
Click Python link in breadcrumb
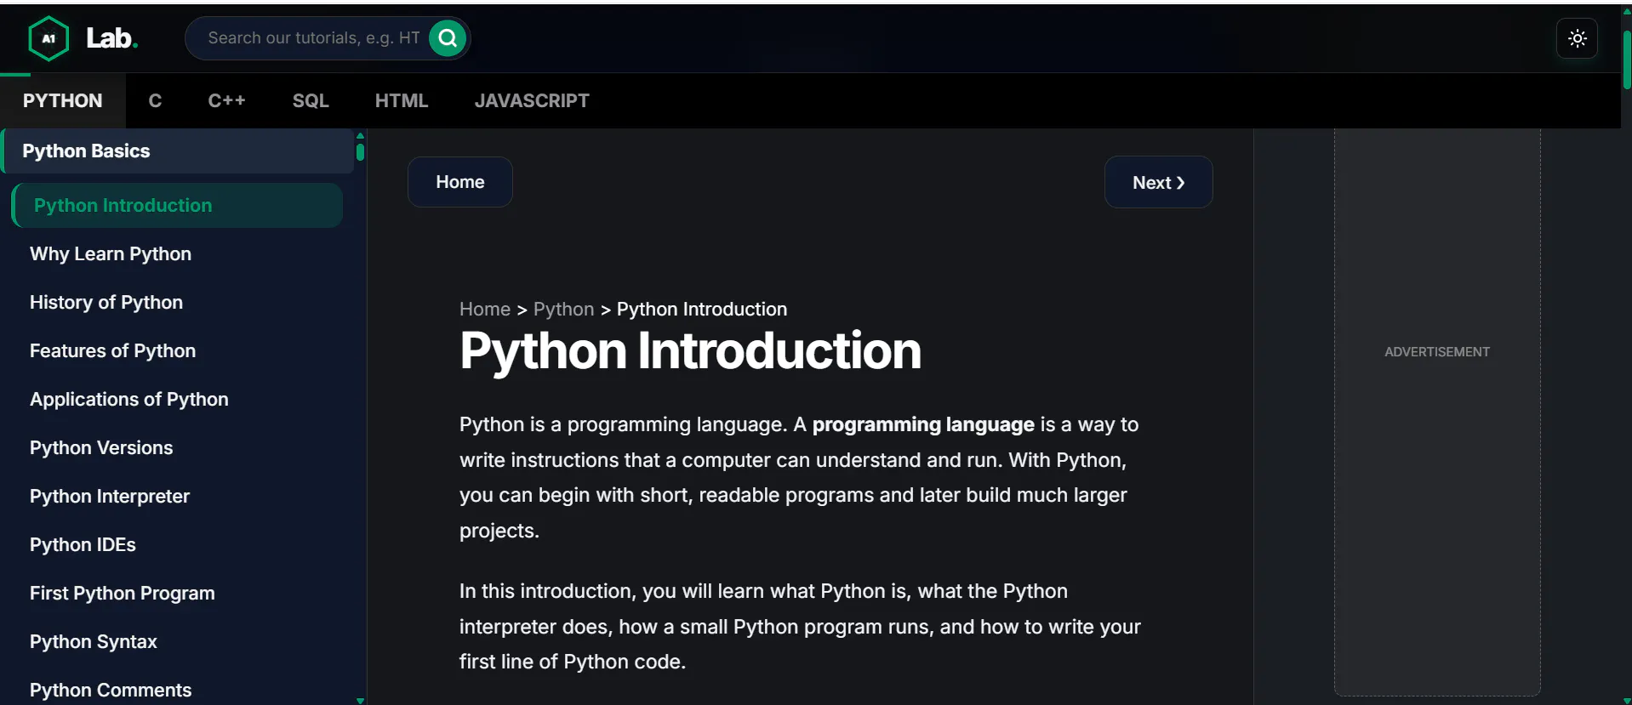click(563, 310)
